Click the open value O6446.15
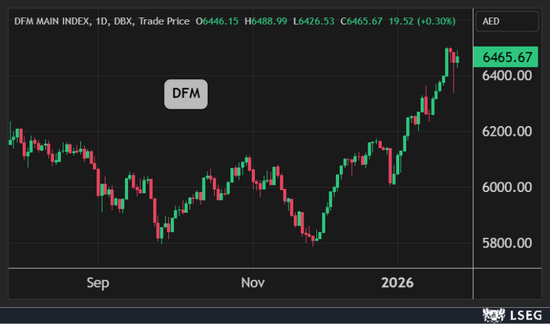 click(217, 21)
